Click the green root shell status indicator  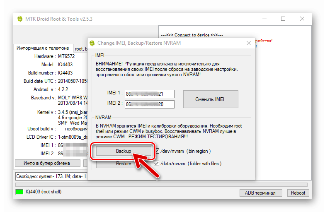(19, 192)
